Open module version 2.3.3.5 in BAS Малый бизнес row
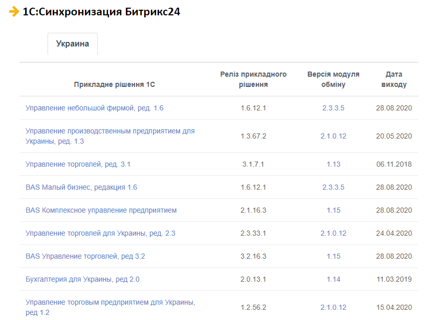425x320 pixels. point(333,187)
